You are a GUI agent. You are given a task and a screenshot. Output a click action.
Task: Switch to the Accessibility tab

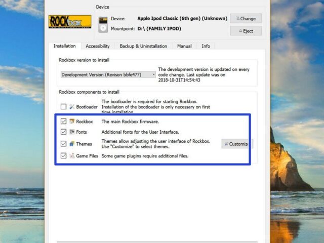point(98,46)
